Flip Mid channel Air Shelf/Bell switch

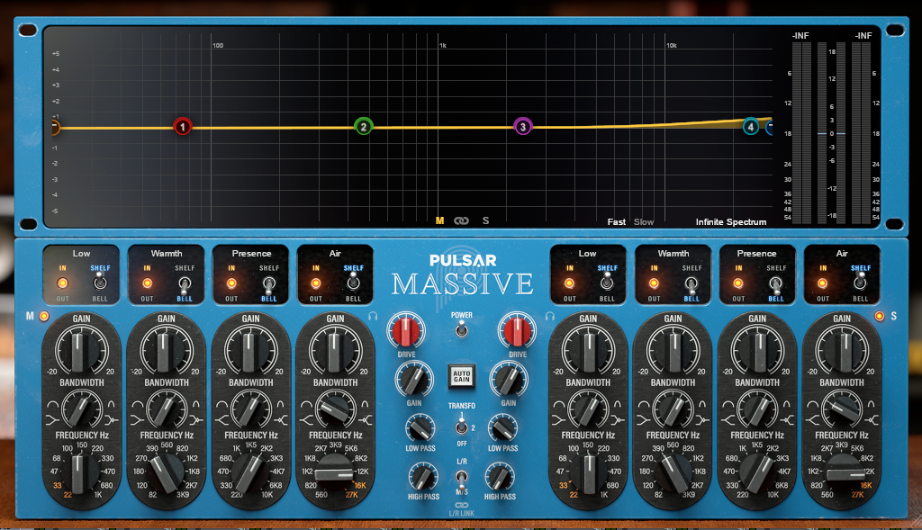(x=353, y=283)
